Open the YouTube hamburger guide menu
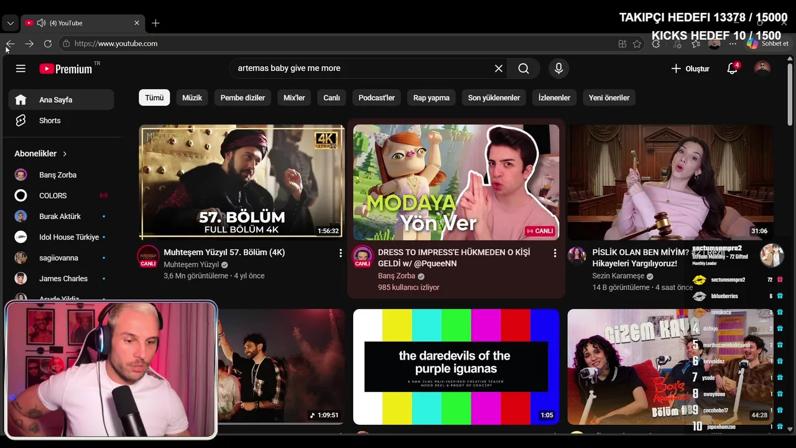This screenshot has width=796, height=448. 21,68
